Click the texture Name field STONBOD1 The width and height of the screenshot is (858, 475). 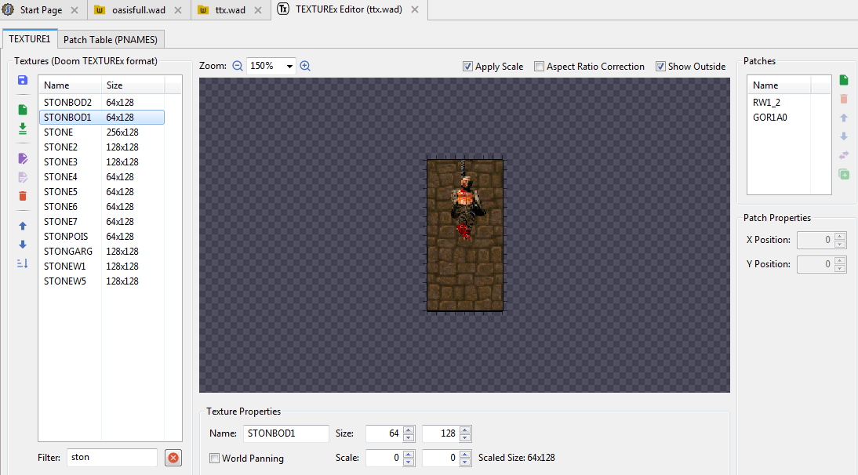[285, 433]
